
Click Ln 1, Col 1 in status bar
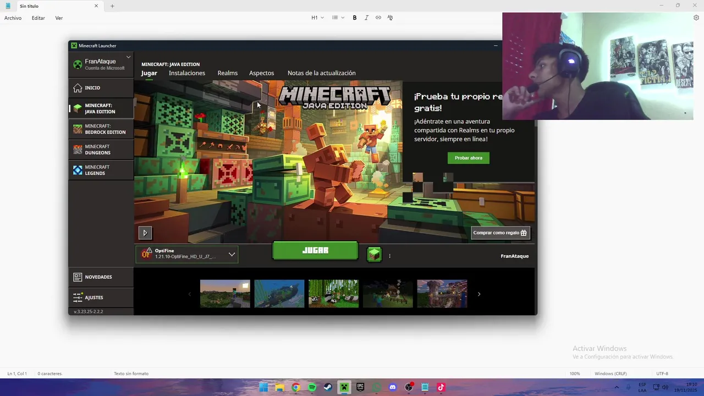(x=17, y=373)
